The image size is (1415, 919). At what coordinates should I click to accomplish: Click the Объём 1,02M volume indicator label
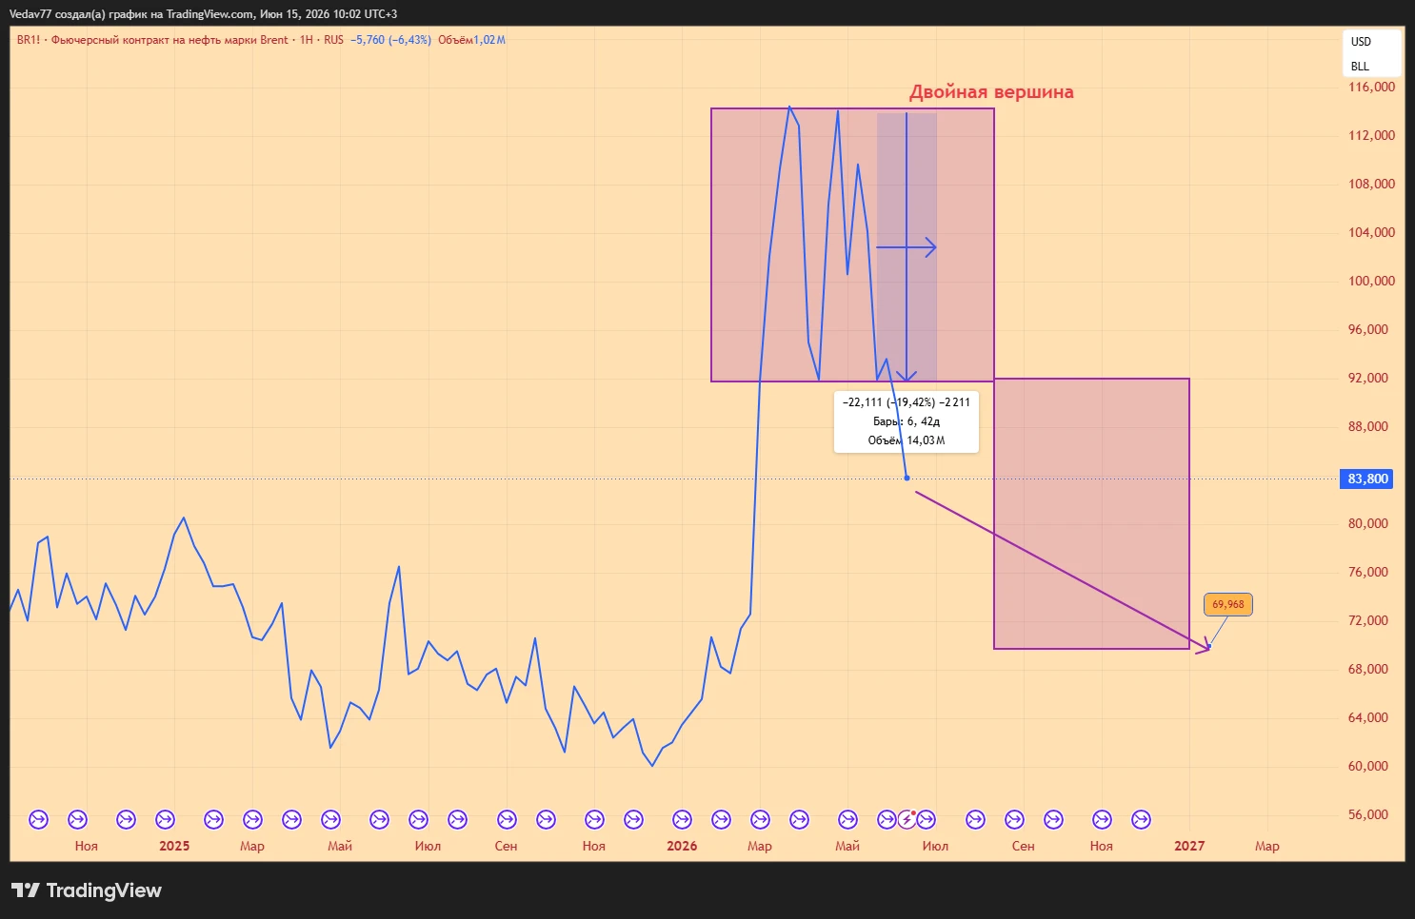tap(471, 40)
